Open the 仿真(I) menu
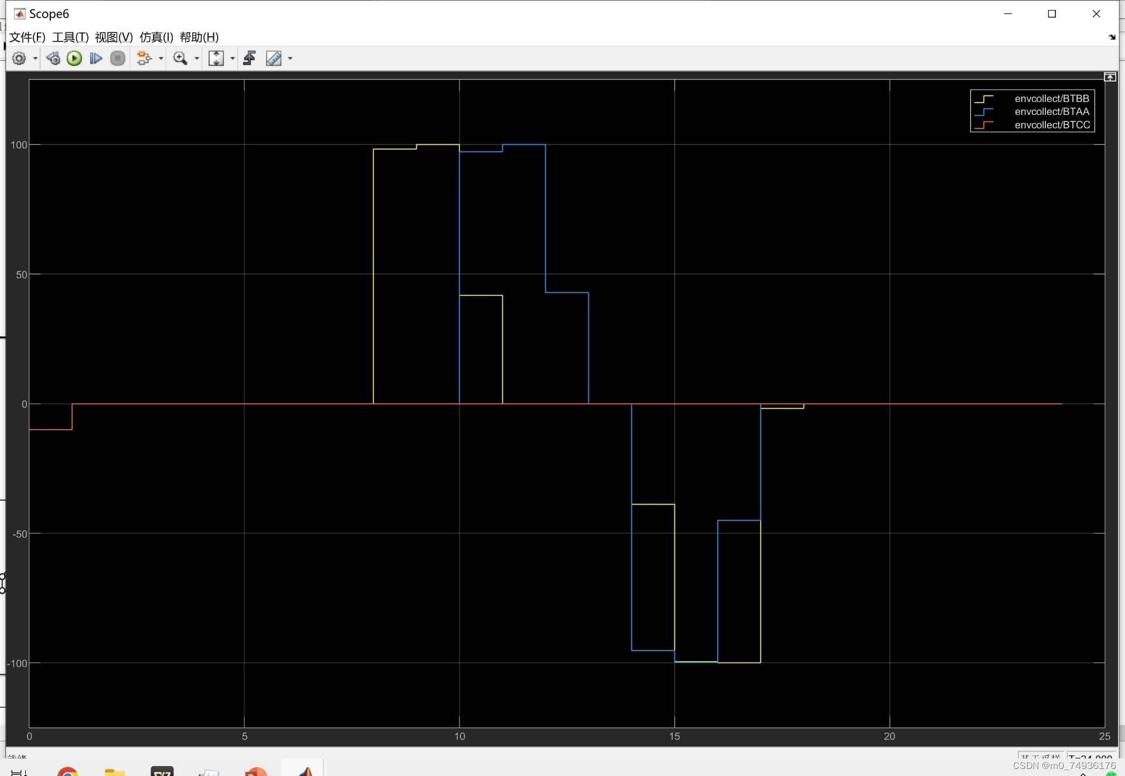The image size is (1125, 776). [x=156, y=37]
